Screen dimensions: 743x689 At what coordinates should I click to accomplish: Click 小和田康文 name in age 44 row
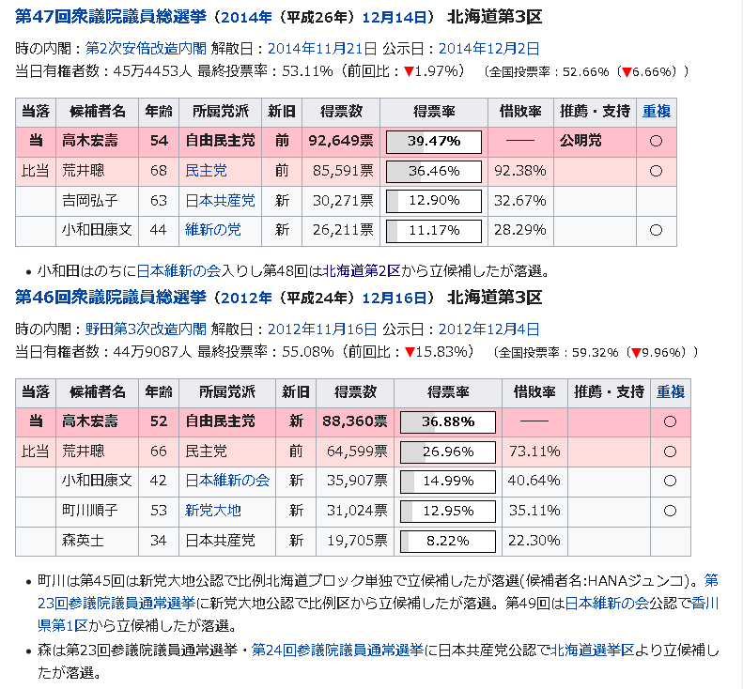pos(97,230)
